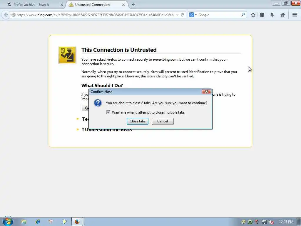Open a new tab with plus button
The image size is (301, 226).
[133, 5]
